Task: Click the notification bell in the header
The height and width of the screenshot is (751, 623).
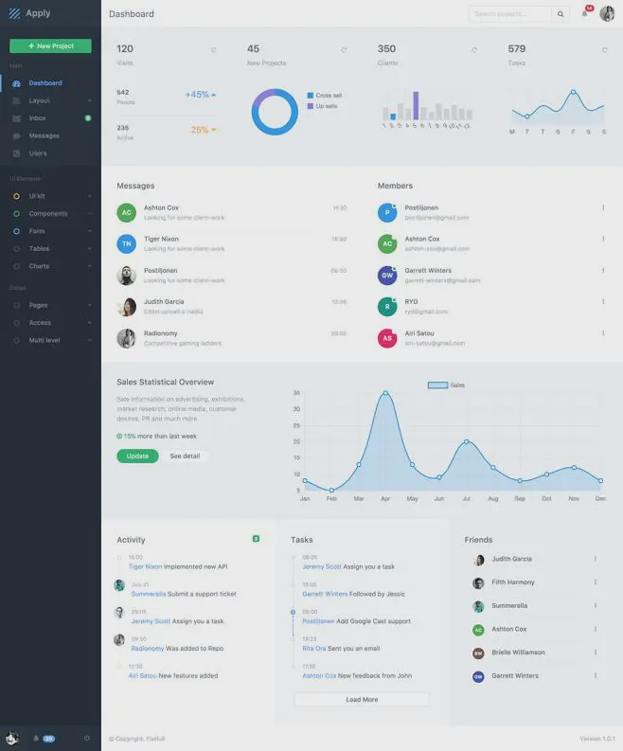Action: (x=584, y=14)
